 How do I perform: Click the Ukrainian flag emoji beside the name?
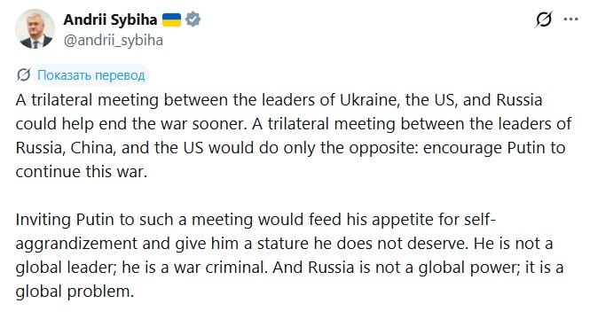point(171,19)
